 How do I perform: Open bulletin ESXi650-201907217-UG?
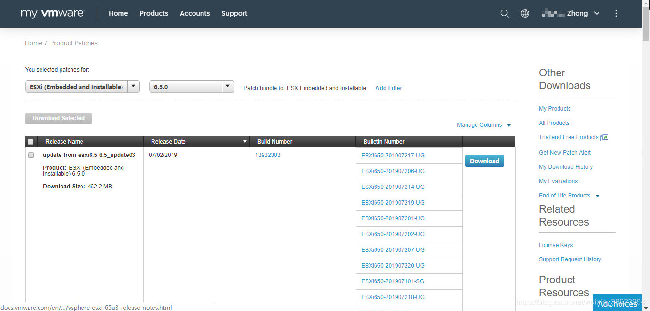pos(393,155)
